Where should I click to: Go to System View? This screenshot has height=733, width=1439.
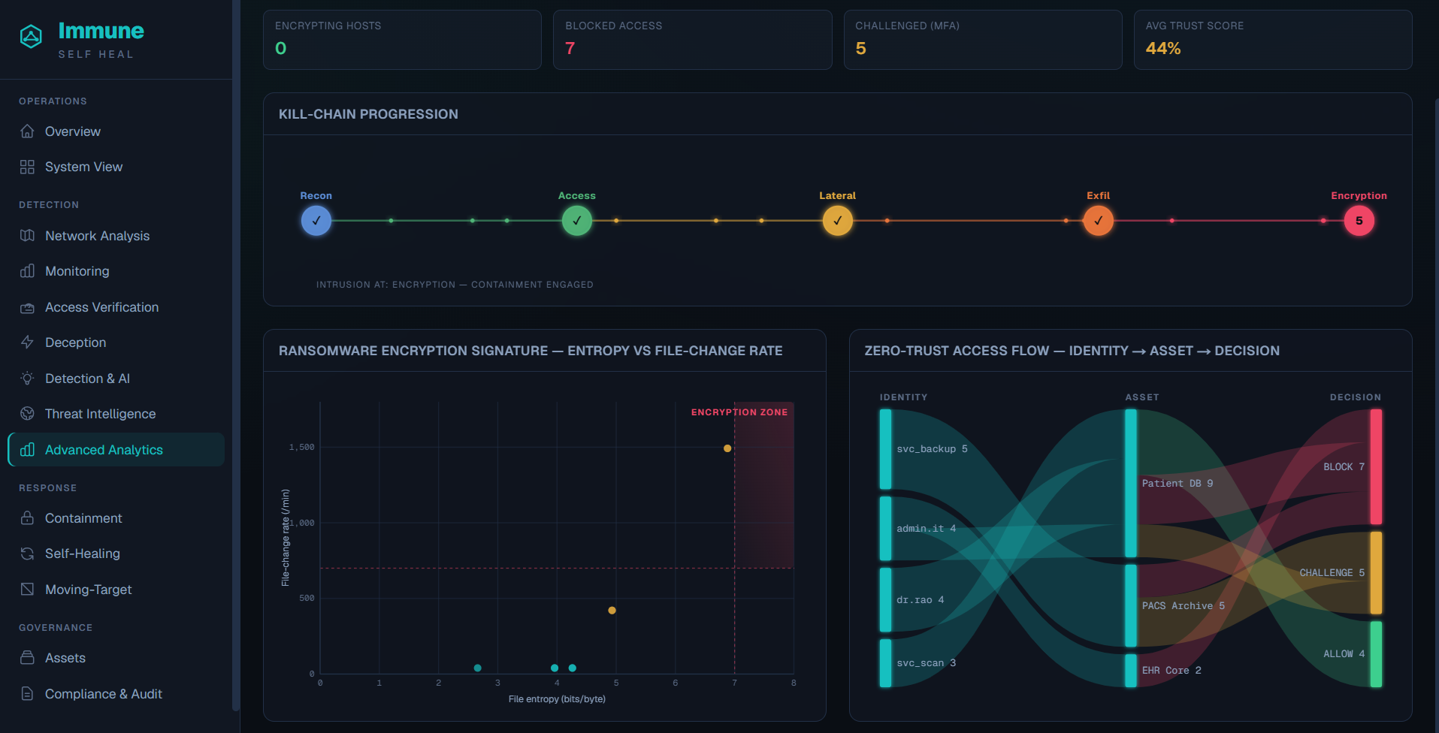pyautogui.click(x=116, y=167)
